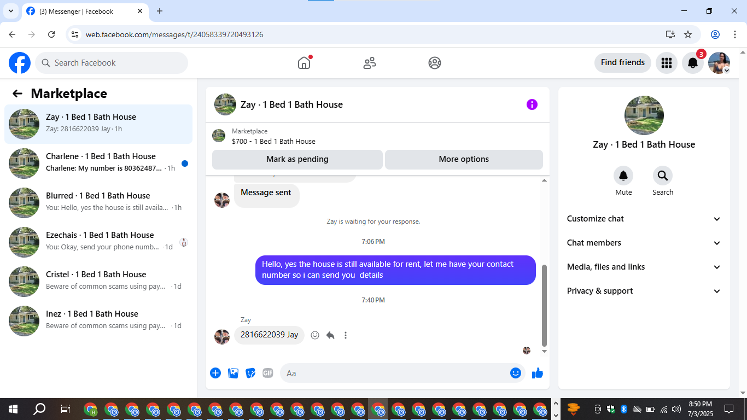Click the browser address bar URL
Image resolution: width=747 pixels, height=420 pixels.
click(x=174, y=34)
